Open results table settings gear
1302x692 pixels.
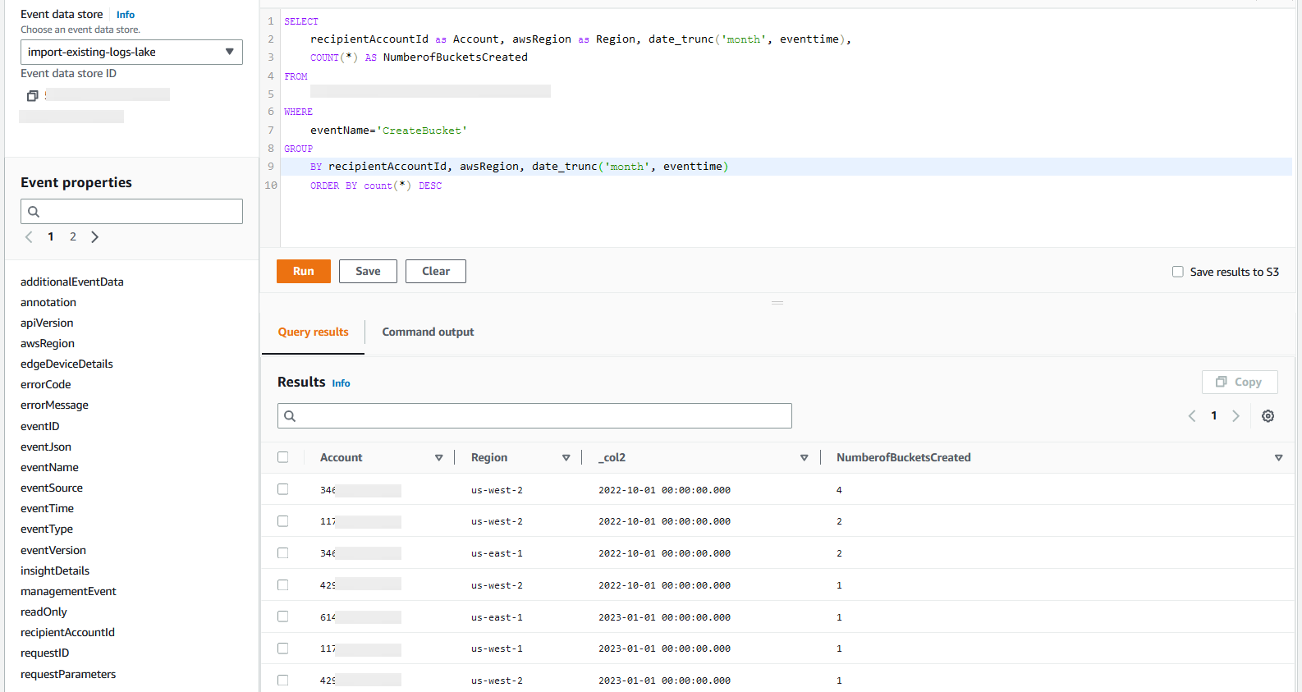click(x=1268, y=416)
